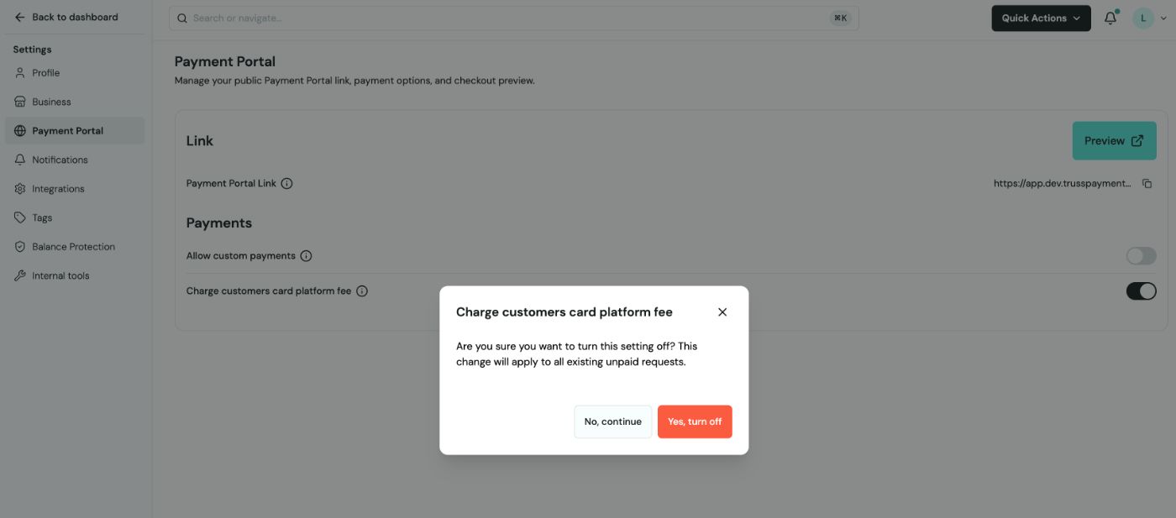Click the Back to dashboard link

[66, 17]
